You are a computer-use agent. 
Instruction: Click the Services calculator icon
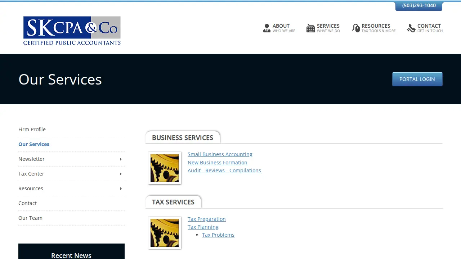pyautogui.click(x=311, y=28)
